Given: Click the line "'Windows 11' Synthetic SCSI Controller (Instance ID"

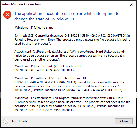Looking at the screenshot, I should tap(50, 78).
